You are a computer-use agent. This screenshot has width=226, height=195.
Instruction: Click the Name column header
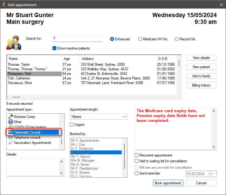(34, 59)
